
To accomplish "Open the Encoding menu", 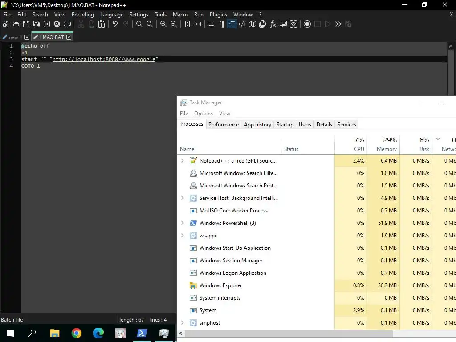I will click(83, 15).
